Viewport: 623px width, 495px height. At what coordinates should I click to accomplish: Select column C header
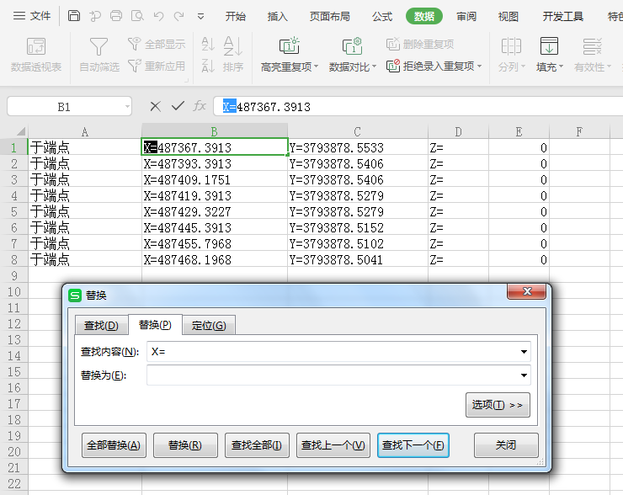click(x=358, y=131)
